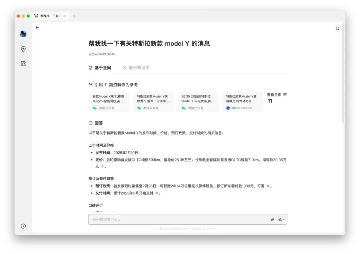Close the 帮我找一下 tab
Screen dimensions: 360x254
(x=65, y=16)
